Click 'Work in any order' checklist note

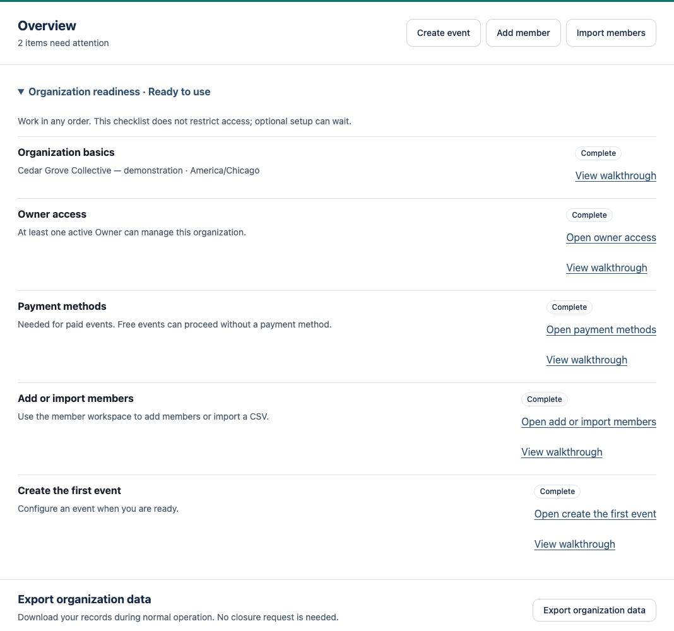[184, 121]
